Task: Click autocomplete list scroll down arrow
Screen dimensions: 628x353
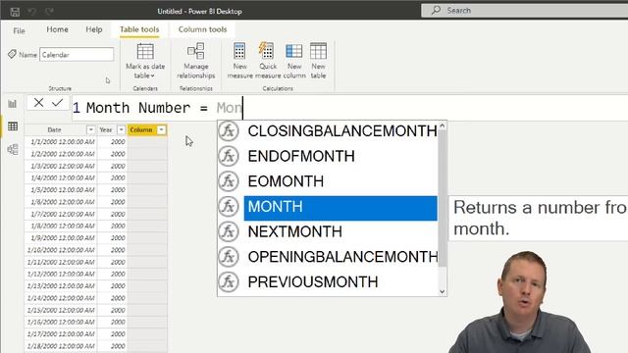Action: coord(443,291)
